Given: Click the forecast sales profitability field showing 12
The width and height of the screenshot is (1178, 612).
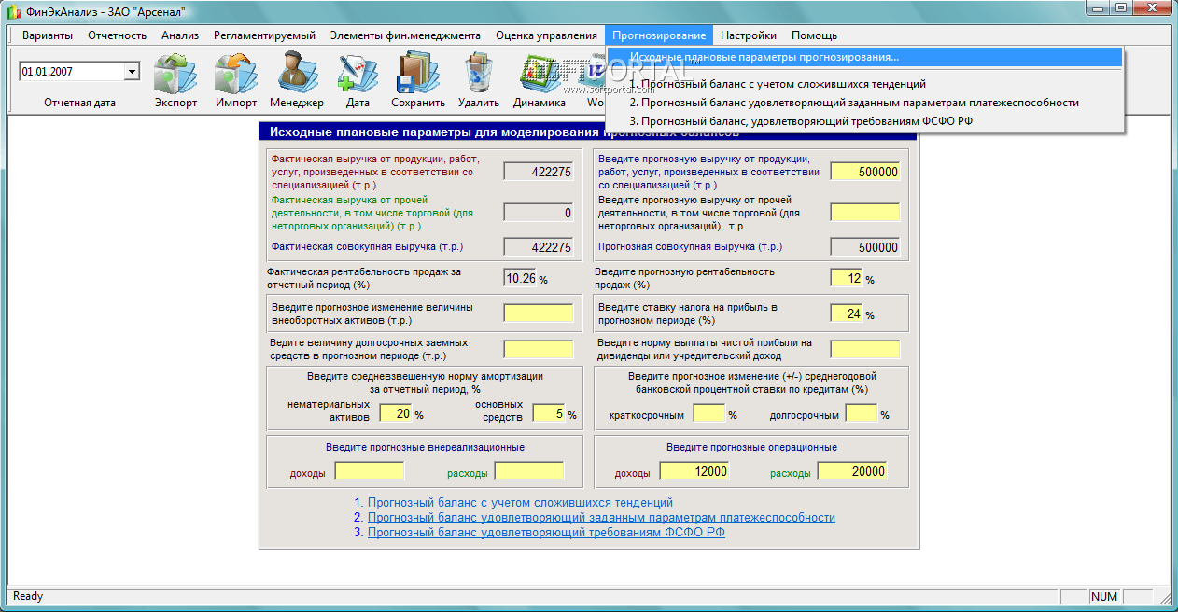Looking at the screenshot, I should point(847,278).
